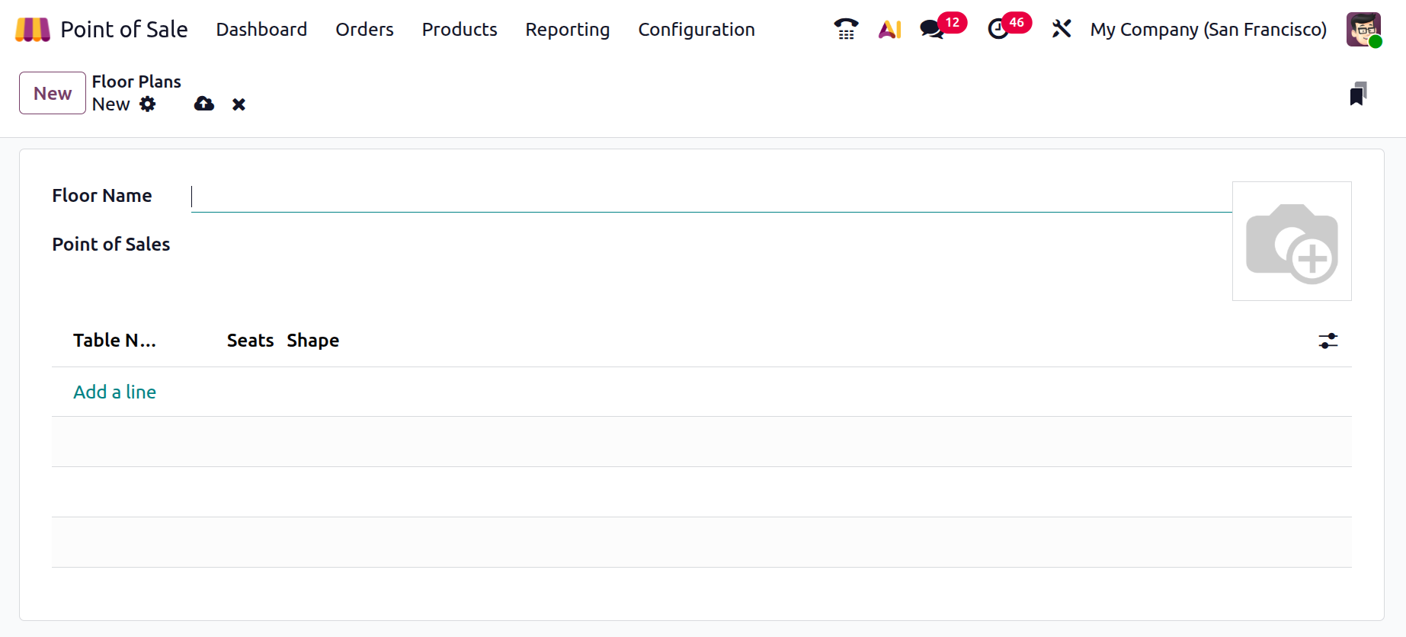Click into the Floor Name input field
The image size is (1406, 637).
[709, 197]
